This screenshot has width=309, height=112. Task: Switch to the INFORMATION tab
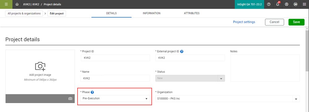point(151,13)
